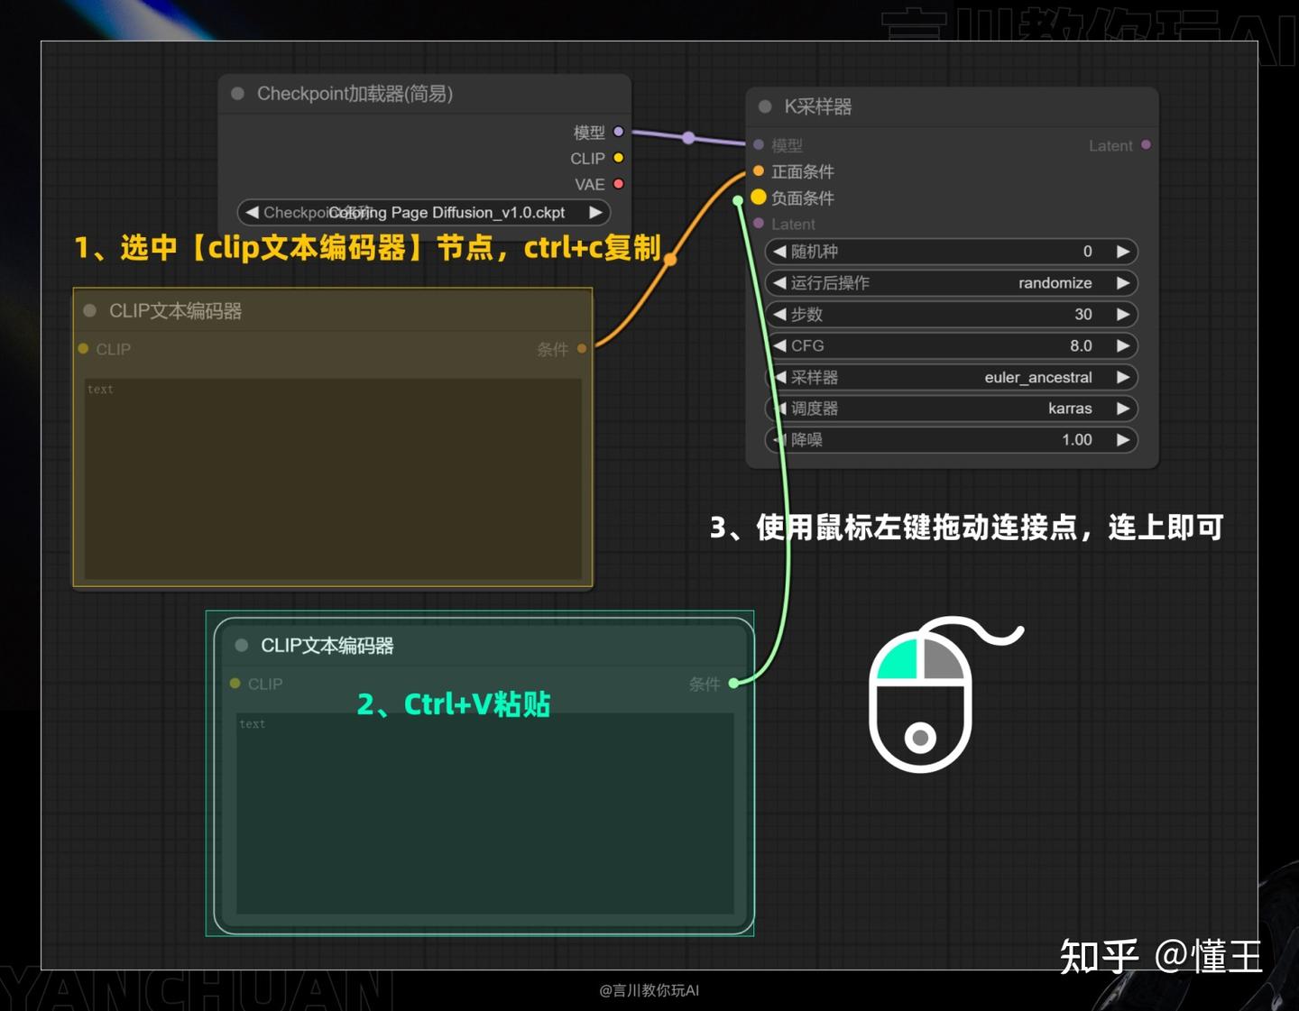This screenshot has height=1011, width=1299.
Task: Click the CLIP input dot on the yellow CLIP文本编码器 node
Action: 83,348
